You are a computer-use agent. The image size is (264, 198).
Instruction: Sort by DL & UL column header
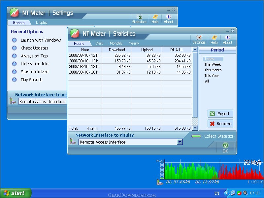point(177,50)
